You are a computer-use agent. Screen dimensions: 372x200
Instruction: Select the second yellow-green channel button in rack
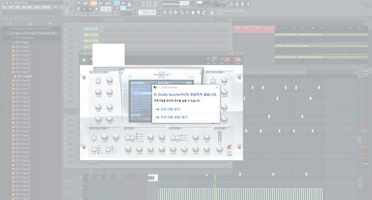[91, 35]
